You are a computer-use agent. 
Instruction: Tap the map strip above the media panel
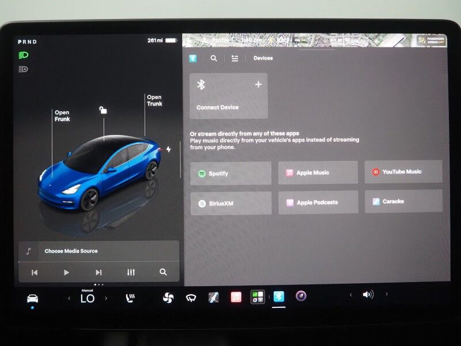click(x=315, y=40)
